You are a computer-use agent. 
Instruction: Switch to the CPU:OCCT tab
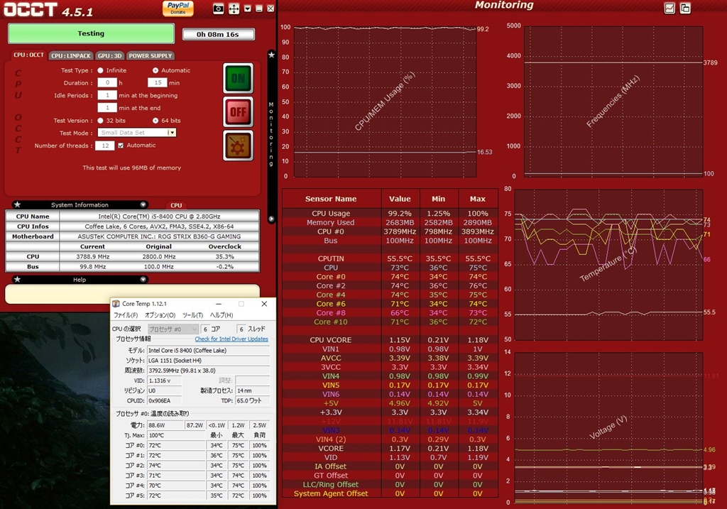[28, 55]
